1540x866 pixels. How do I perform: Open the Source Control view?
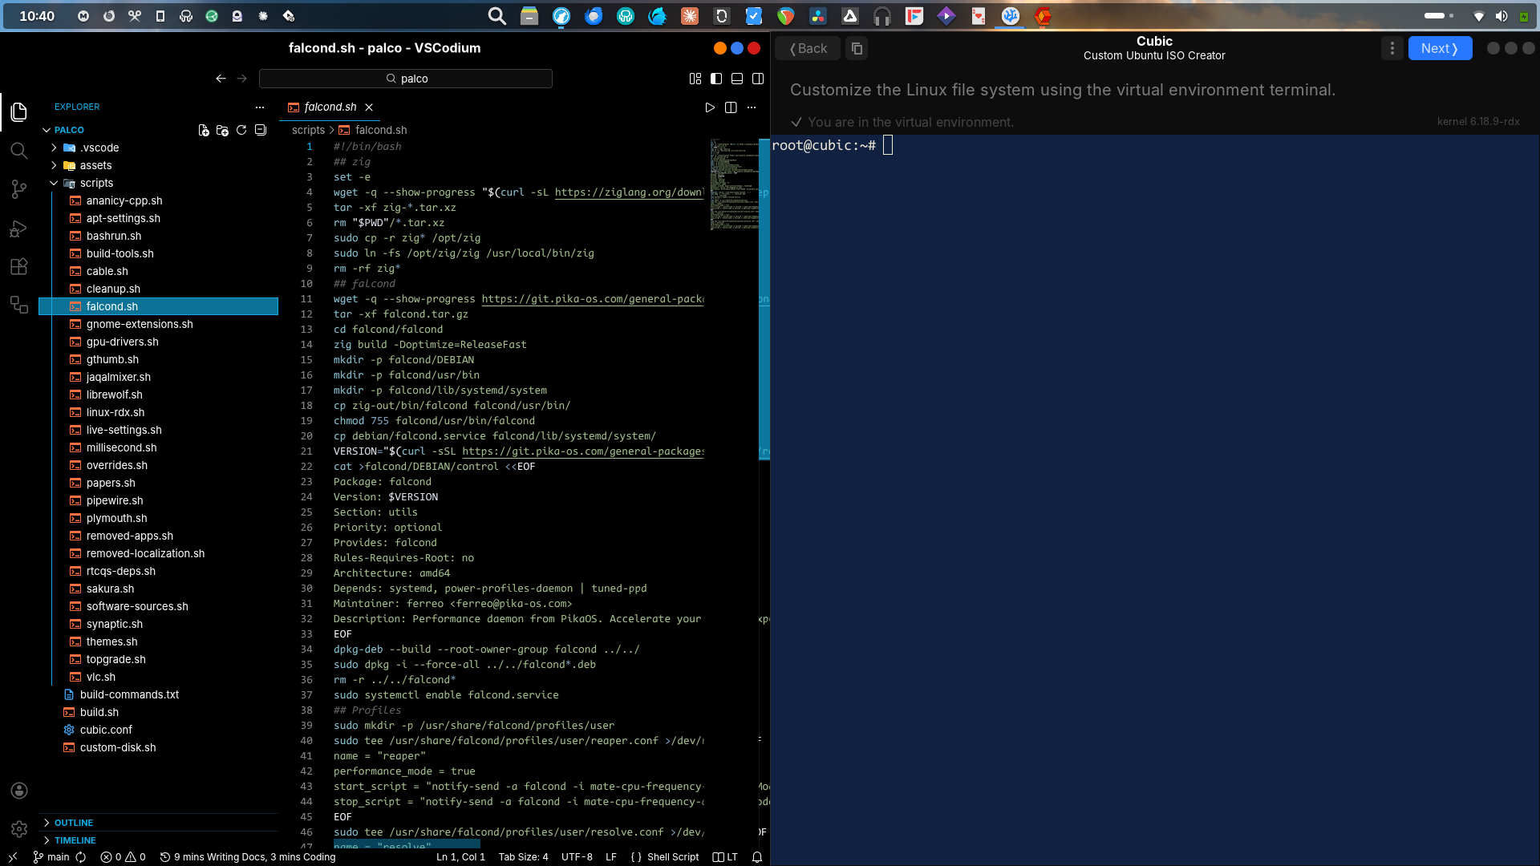[18, 189]
